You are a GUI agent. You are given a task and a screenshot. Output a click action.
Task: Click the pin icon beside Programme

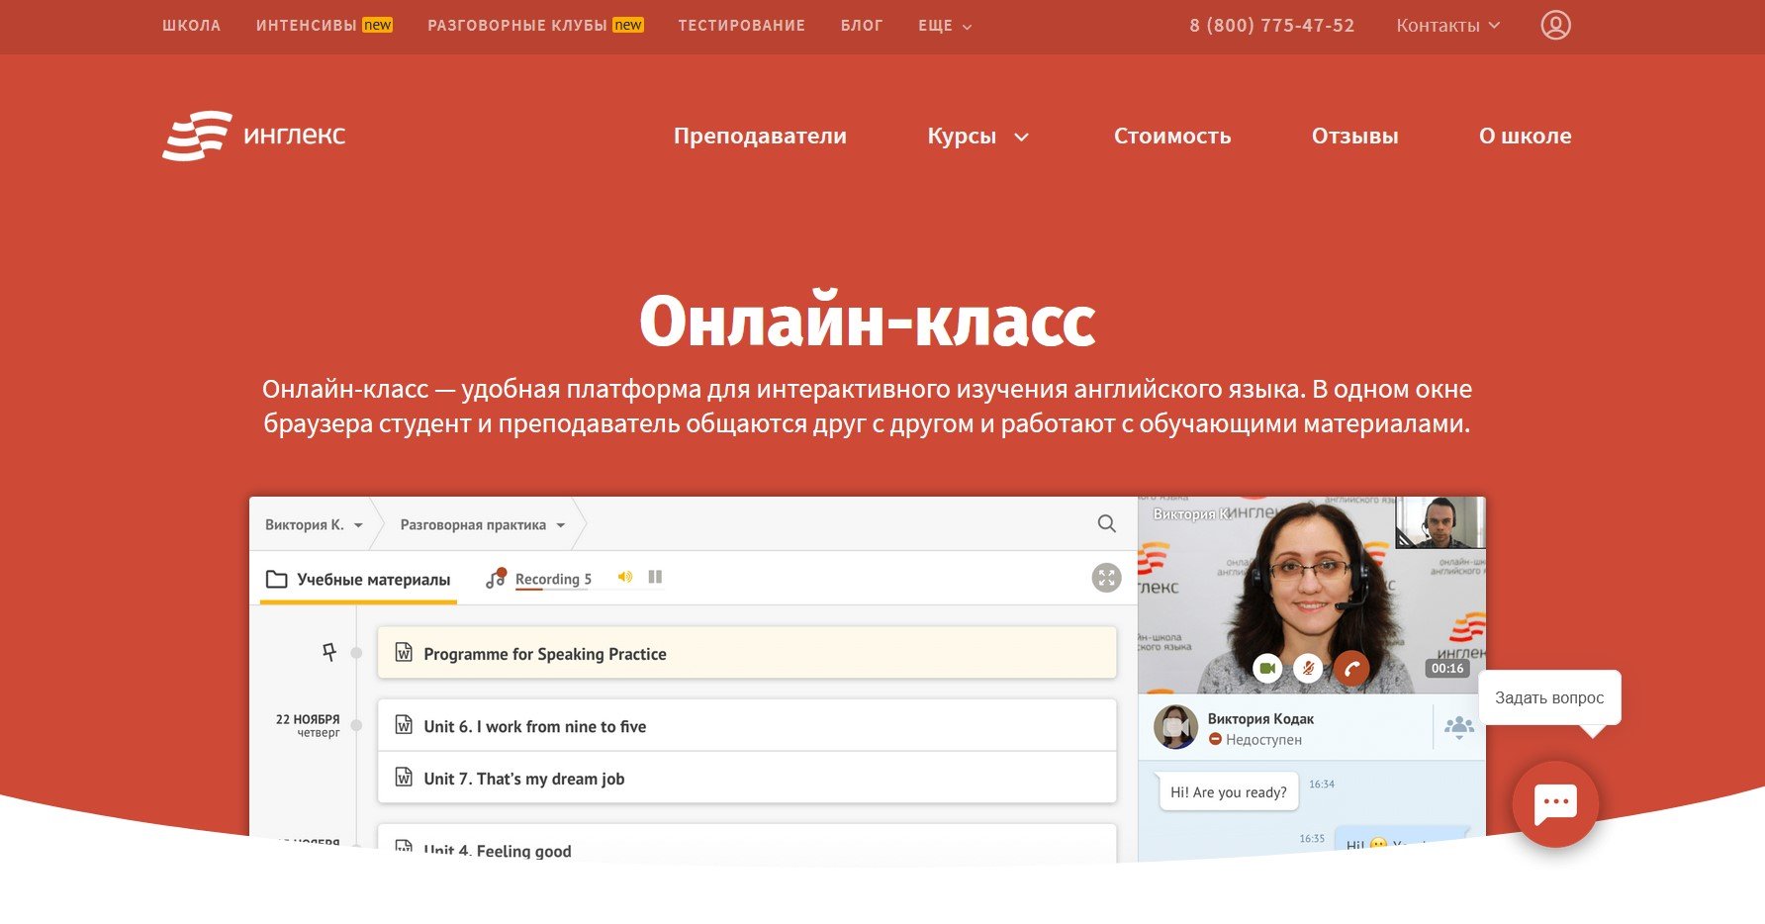click(x=329, y=652)
